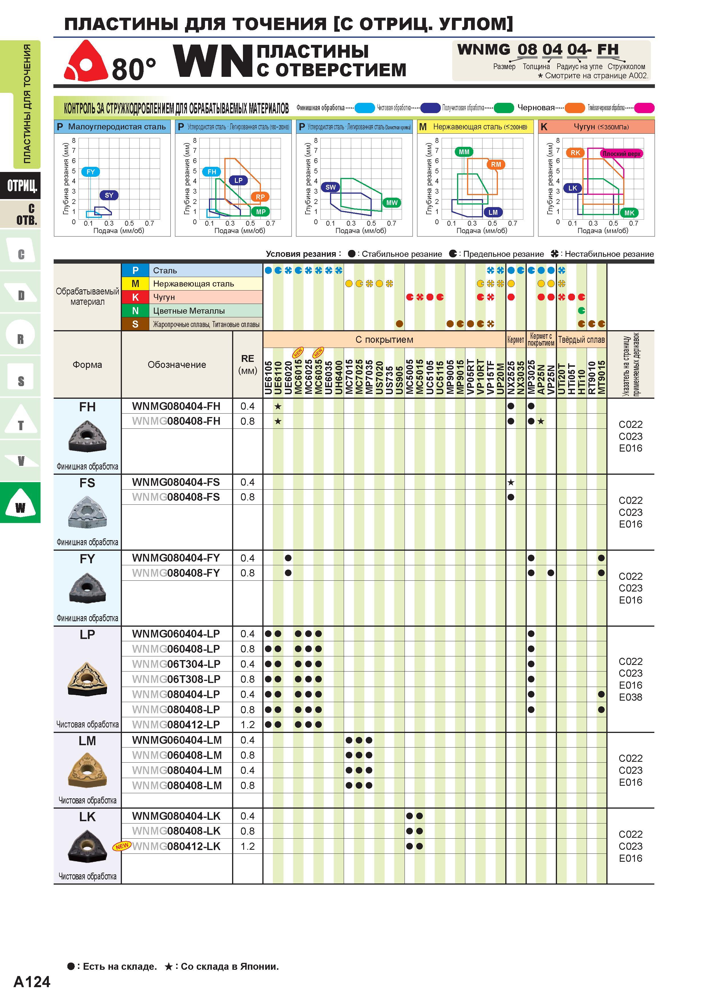Image resolution: width=708 pixels, height=1002 pixels.
Task: Click page number A124
Action: pyautogui.click(x=32, y=981)
